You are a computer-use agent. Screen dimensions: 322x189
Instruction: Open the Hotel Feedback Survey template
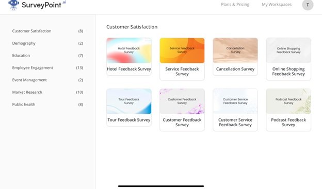[129, 57]
